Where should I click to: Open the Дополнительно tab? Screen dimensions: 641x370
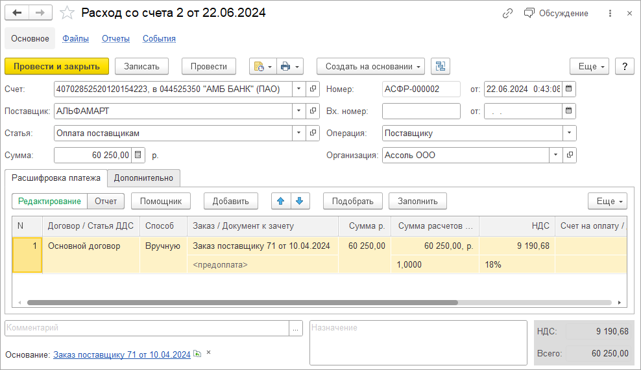(143, 178)
